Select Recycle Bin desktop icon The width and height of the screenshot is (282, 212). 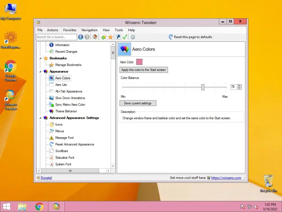pyautogui.click(x=268, y=183)
